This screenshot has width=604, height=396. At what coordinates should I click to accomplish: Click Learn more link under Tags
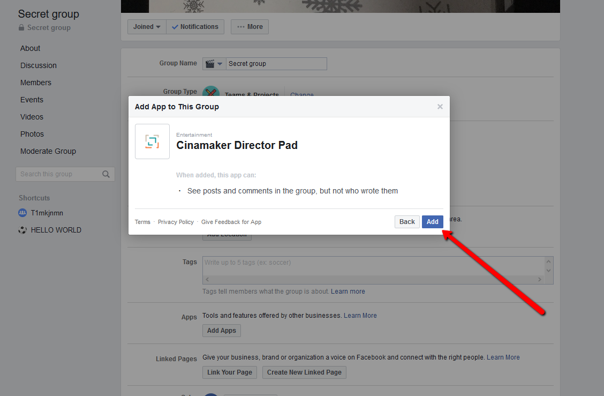click(x=348, y=292)
